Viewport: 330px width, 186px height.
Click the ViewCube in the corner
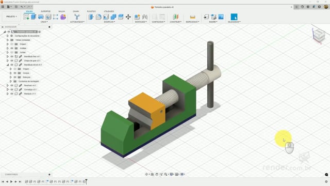click(319, 35)
